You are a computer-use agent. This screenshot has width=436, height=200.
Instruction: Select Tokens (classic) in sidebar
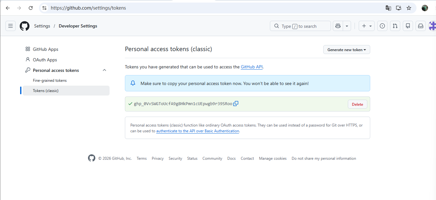click(x=66, y=91)
